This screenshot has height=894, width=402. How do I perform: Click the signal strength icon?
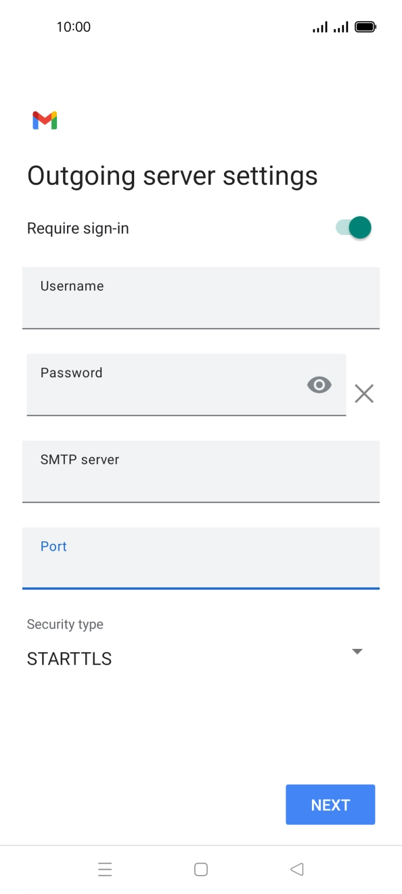pos(319,26)
